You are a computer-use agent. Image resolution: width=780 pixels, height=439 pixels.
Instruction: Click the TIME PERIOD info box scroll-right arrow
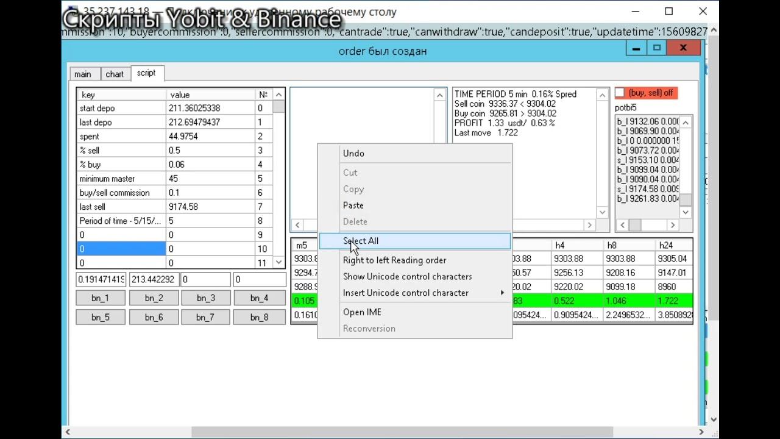pyautogui.click(x=589, y=225)
